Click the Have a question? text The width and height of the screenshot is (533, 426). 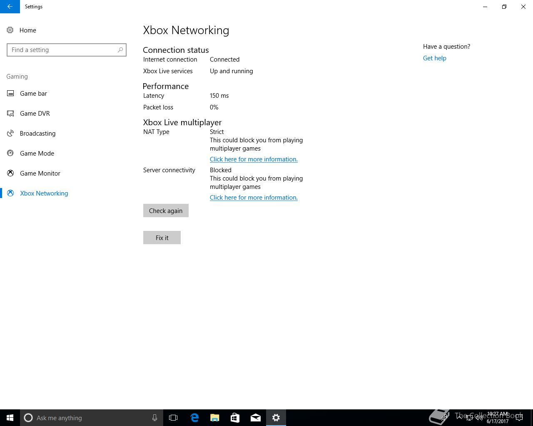446,47
